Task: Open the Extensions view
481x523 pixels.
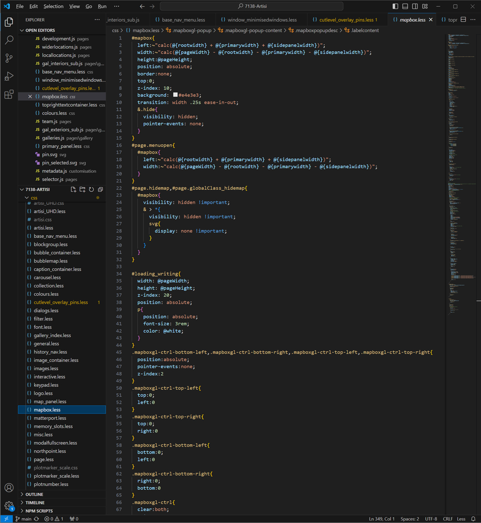Action: 9,94
